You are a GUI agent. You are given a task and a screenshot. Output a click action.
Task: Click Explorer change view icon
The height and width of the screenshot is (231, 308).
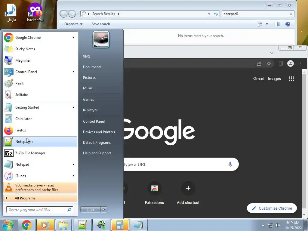260,24
